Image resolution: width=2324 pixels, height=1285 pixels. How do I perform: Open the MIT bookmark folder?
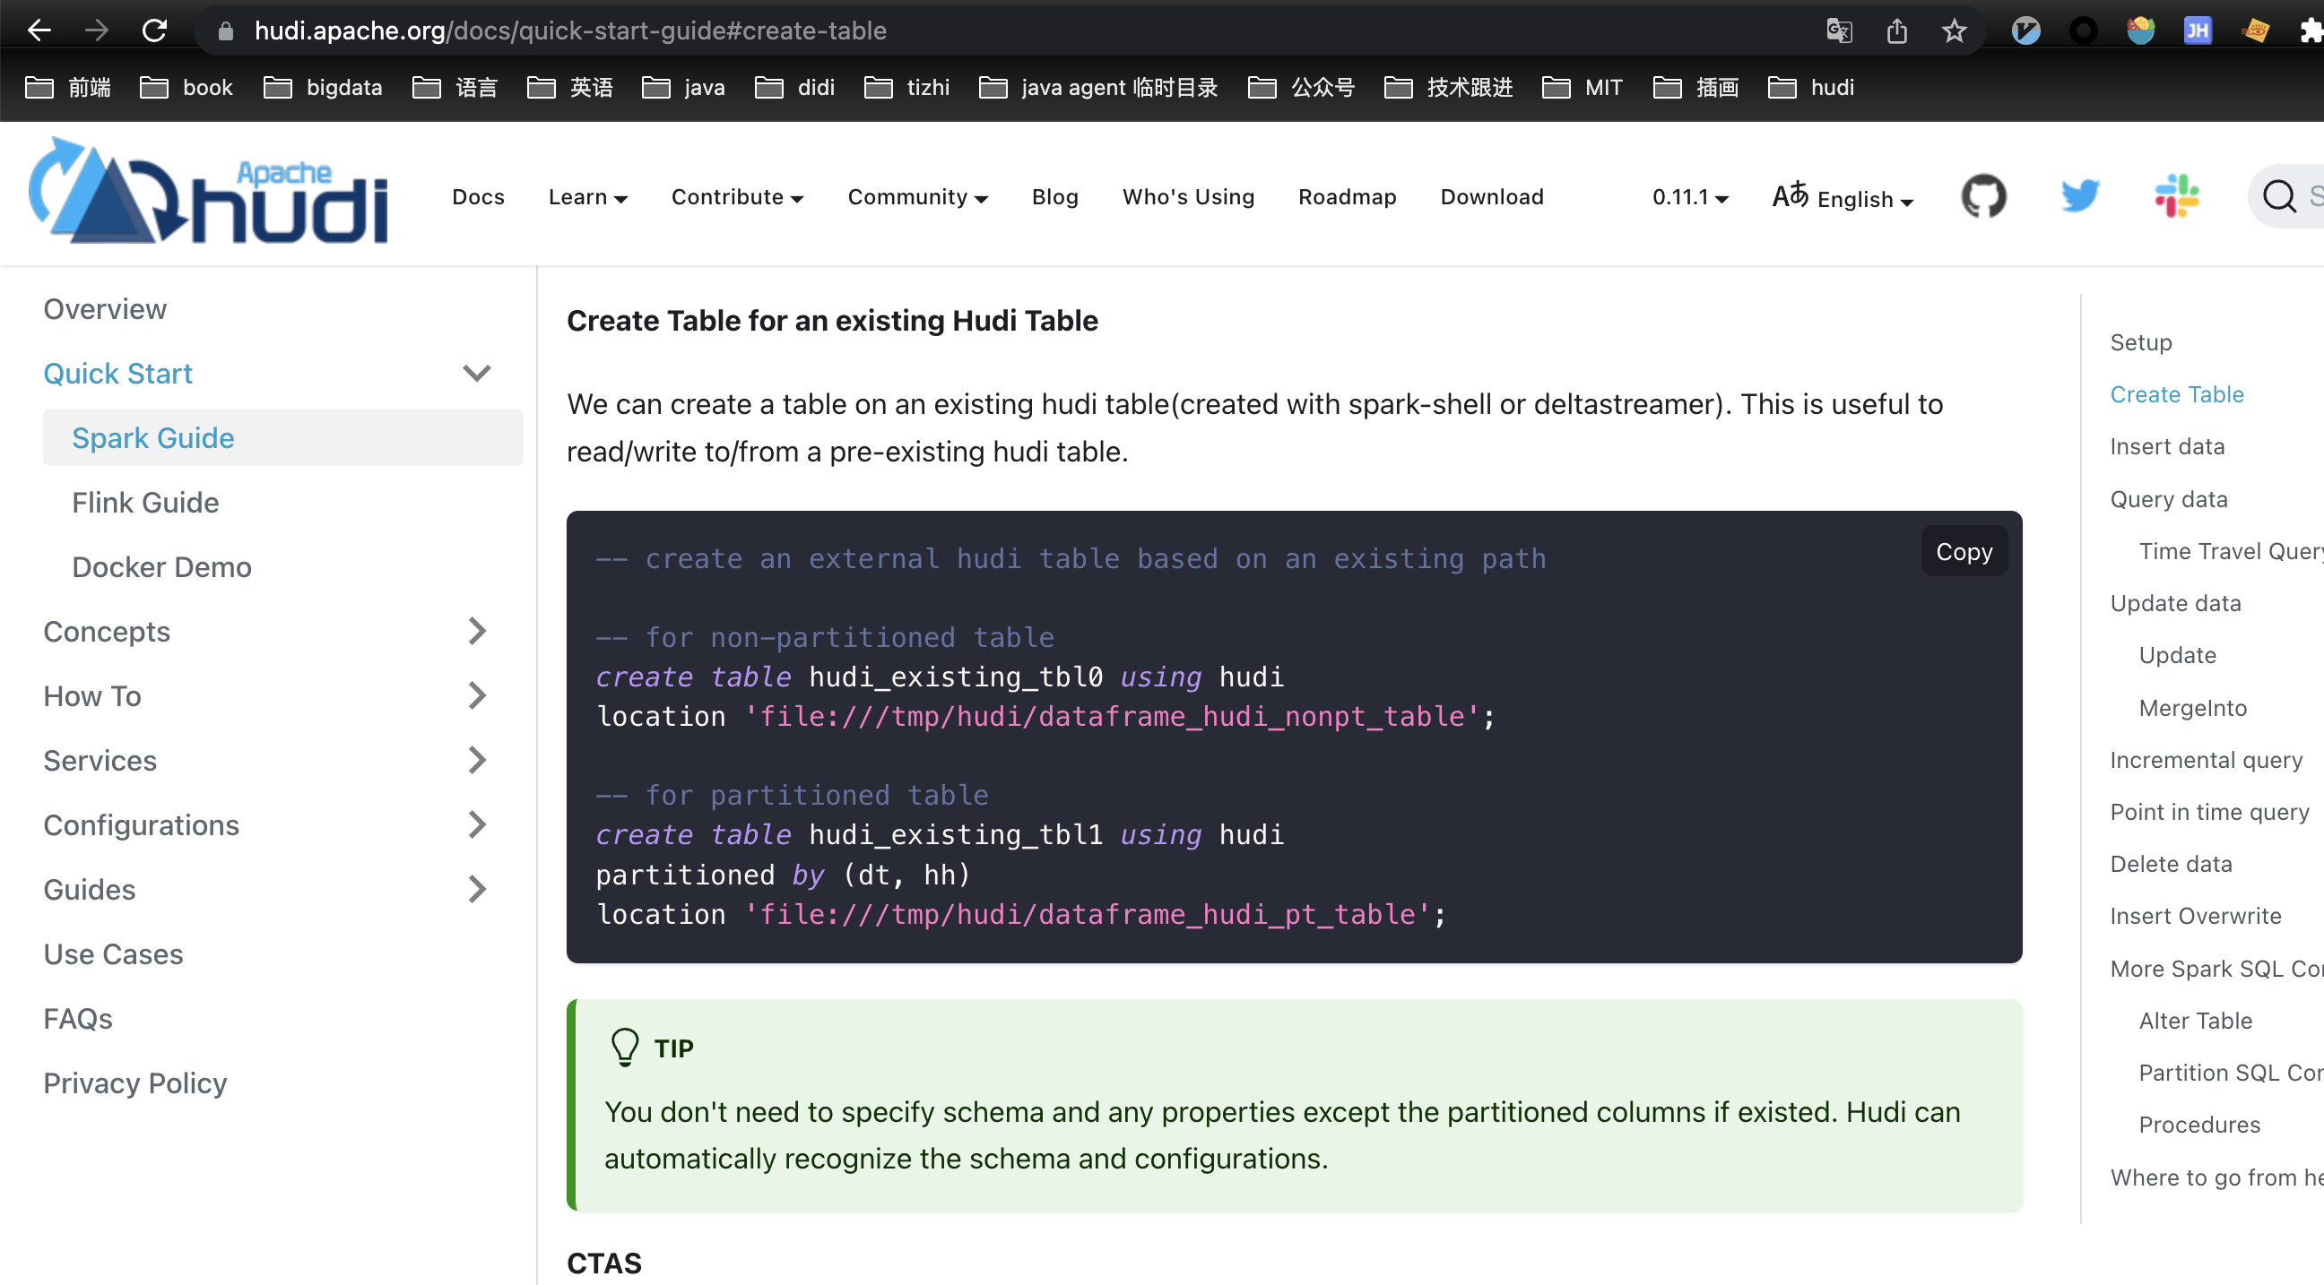coord(1583,88)
